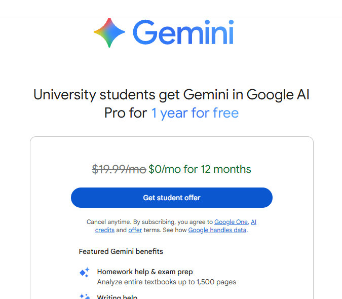Follow the offer terms link

point(135,230)
